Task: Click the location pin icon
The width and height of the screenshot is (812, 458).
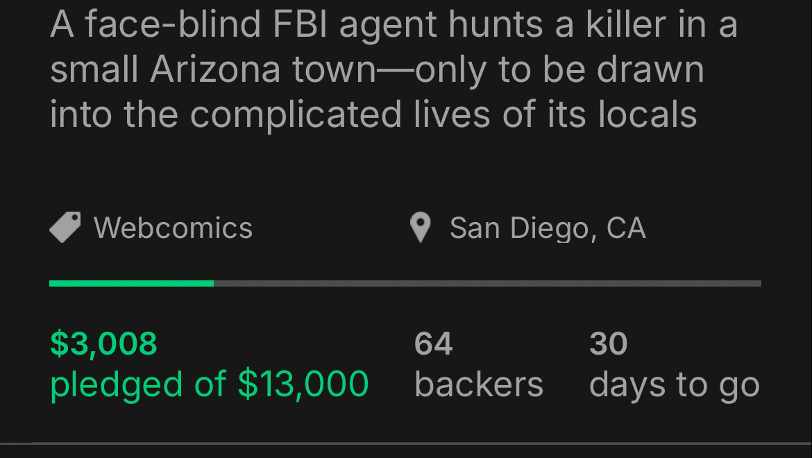Action: [420, 228]
